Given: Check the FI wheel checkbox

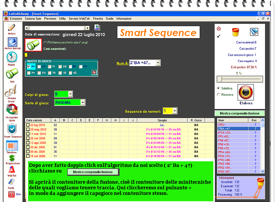Looking at the screenshot, I should point(50,66).
